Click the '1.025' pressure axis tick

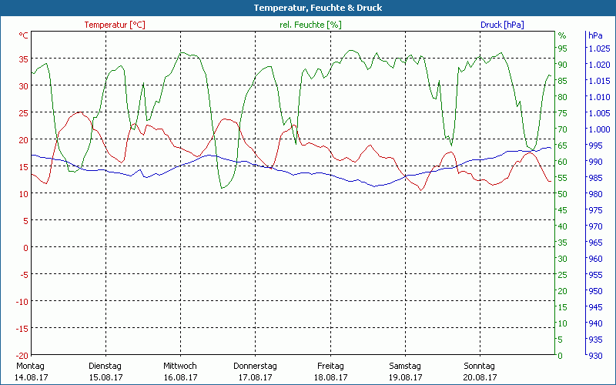click(600, 49)
